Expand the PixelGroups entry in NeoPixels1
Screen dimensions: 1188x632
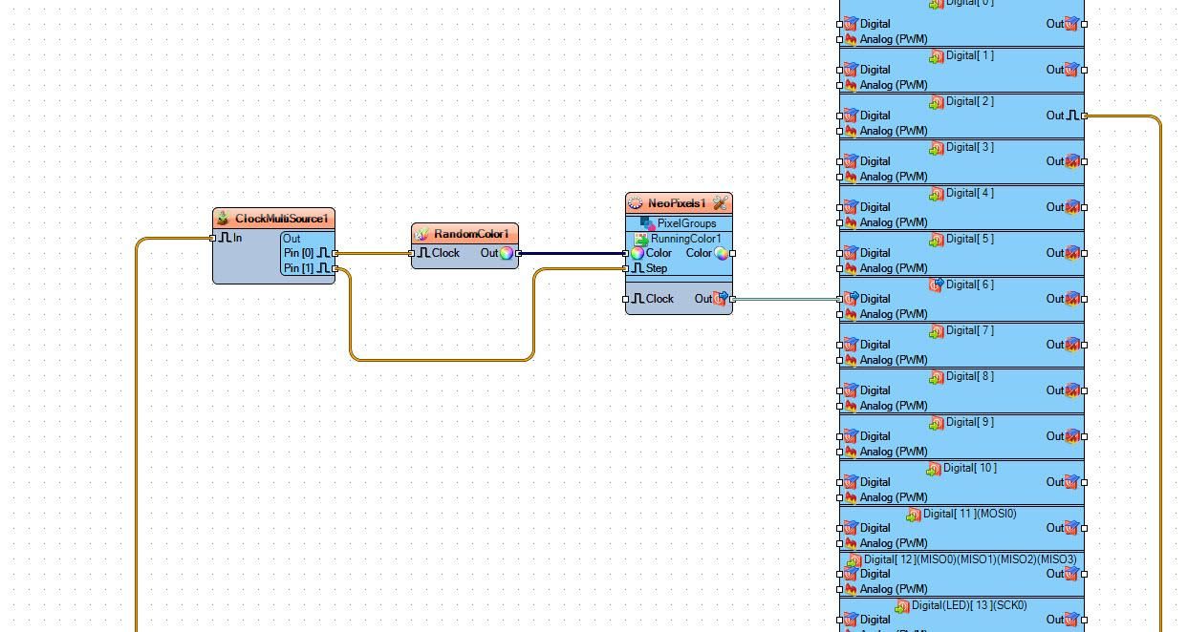(x=688, y=222)
